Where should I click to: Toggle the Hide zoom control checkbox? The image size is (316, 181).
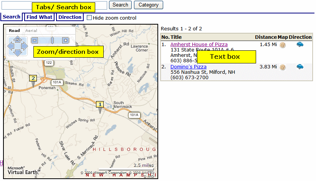[89, 18]
